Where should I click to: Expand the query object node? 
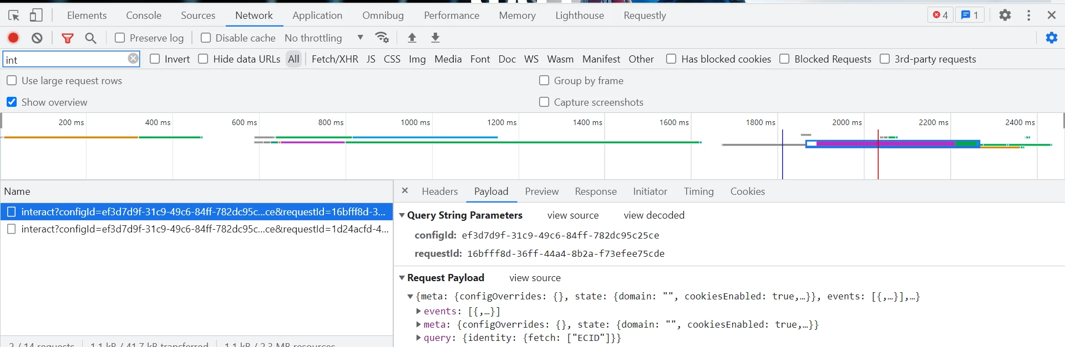click(419, 338)
